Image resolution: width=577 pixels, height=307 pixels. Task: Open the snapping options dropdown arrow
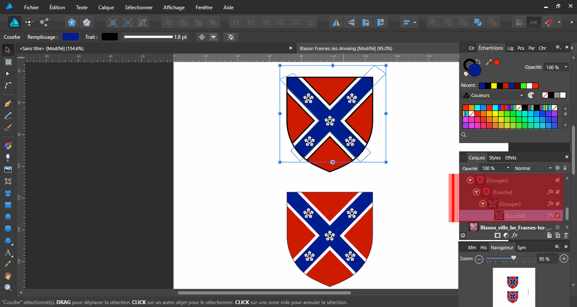point(559,22)
